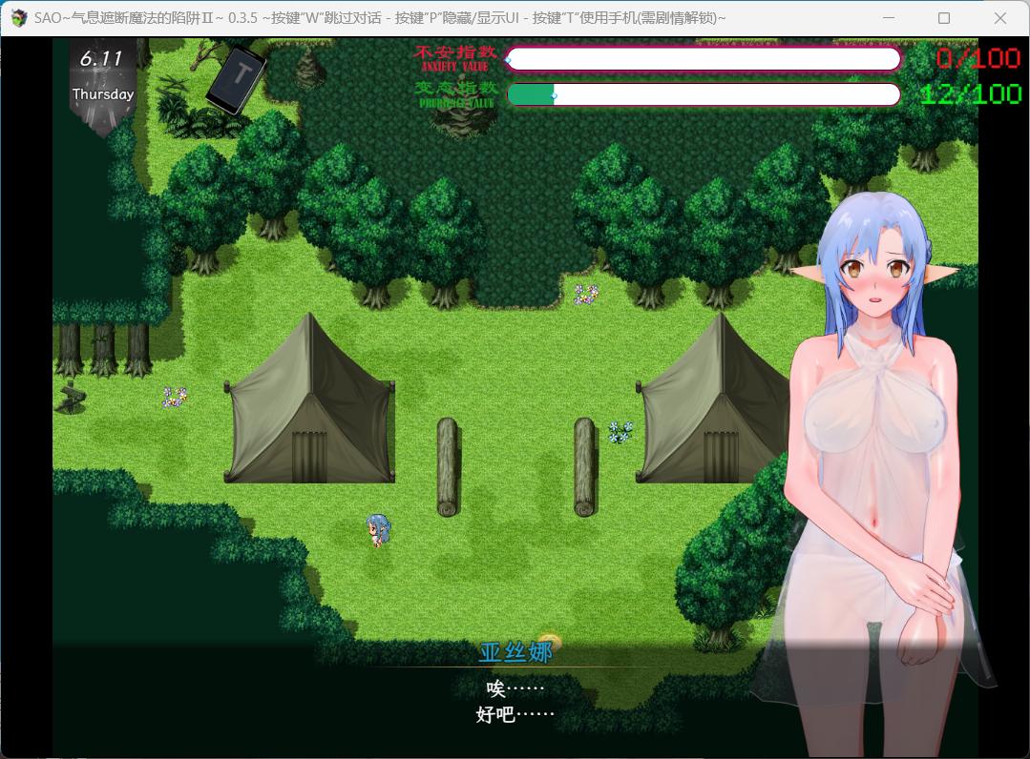Click the flowers left of the left tent
The height and width of the screenshot is (759, 1030).
click(x=174, y=397)
